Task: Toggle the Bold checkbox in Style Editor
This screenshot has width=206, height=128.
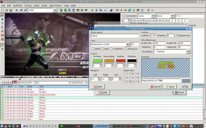Action: (x=93, y=49)
